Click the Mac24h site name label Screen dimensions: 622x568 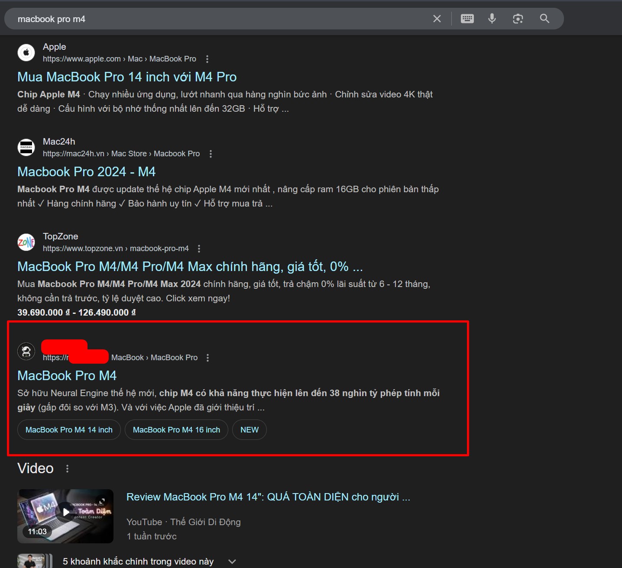click(59, 142)
